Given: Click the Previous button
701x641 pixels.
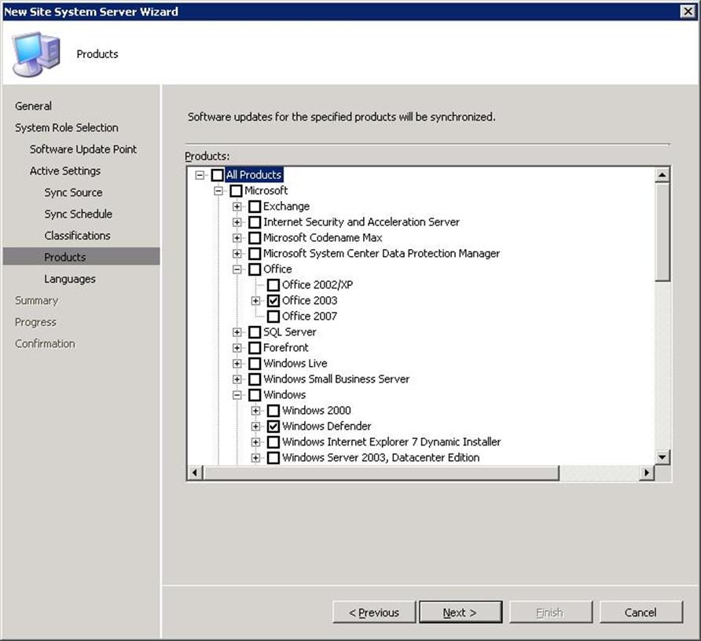Looking at the screenshot, I should [x=374, y=612].
